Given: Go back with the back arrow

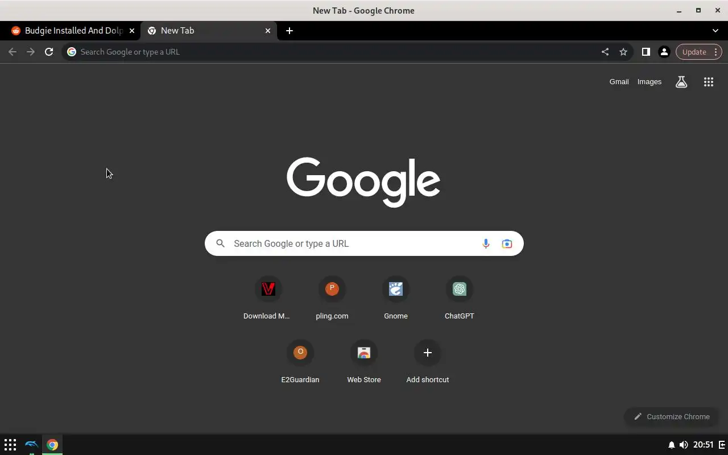Looking at the screenshot, I should point(13,52).
